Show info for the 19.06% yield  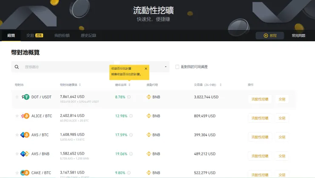click(131, 154)
